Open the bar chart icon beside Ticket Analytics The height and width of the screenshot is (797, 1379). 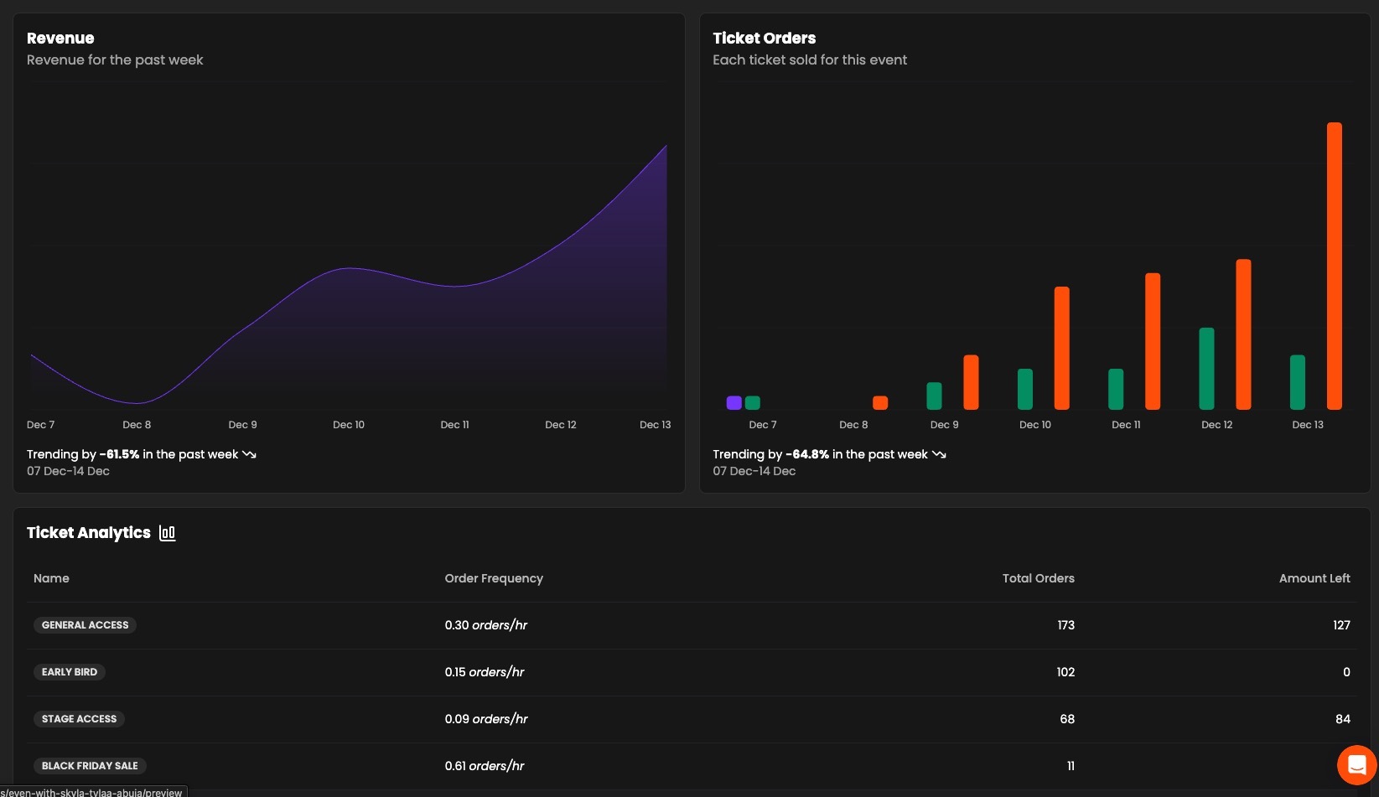167,533
